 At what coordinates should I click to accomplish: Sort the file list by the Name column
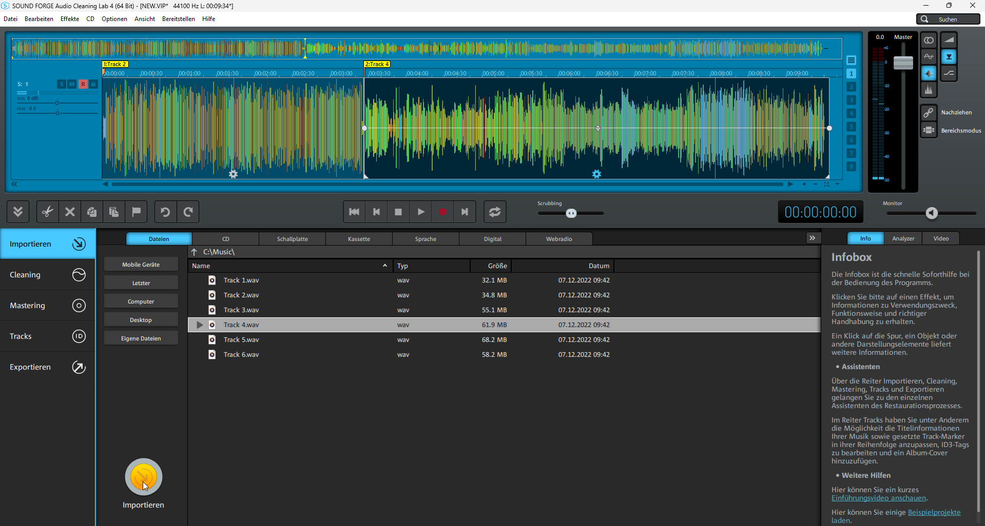(290, 266)
